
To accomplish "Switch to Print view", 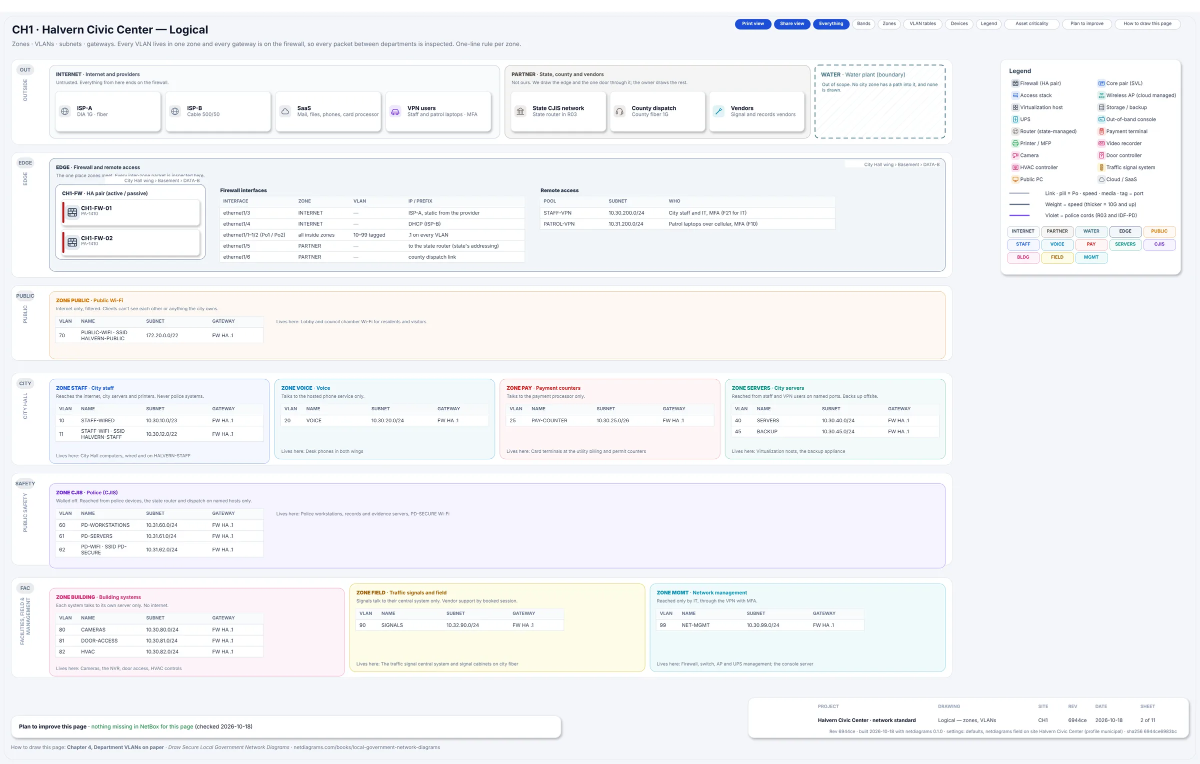I will 752,24.
